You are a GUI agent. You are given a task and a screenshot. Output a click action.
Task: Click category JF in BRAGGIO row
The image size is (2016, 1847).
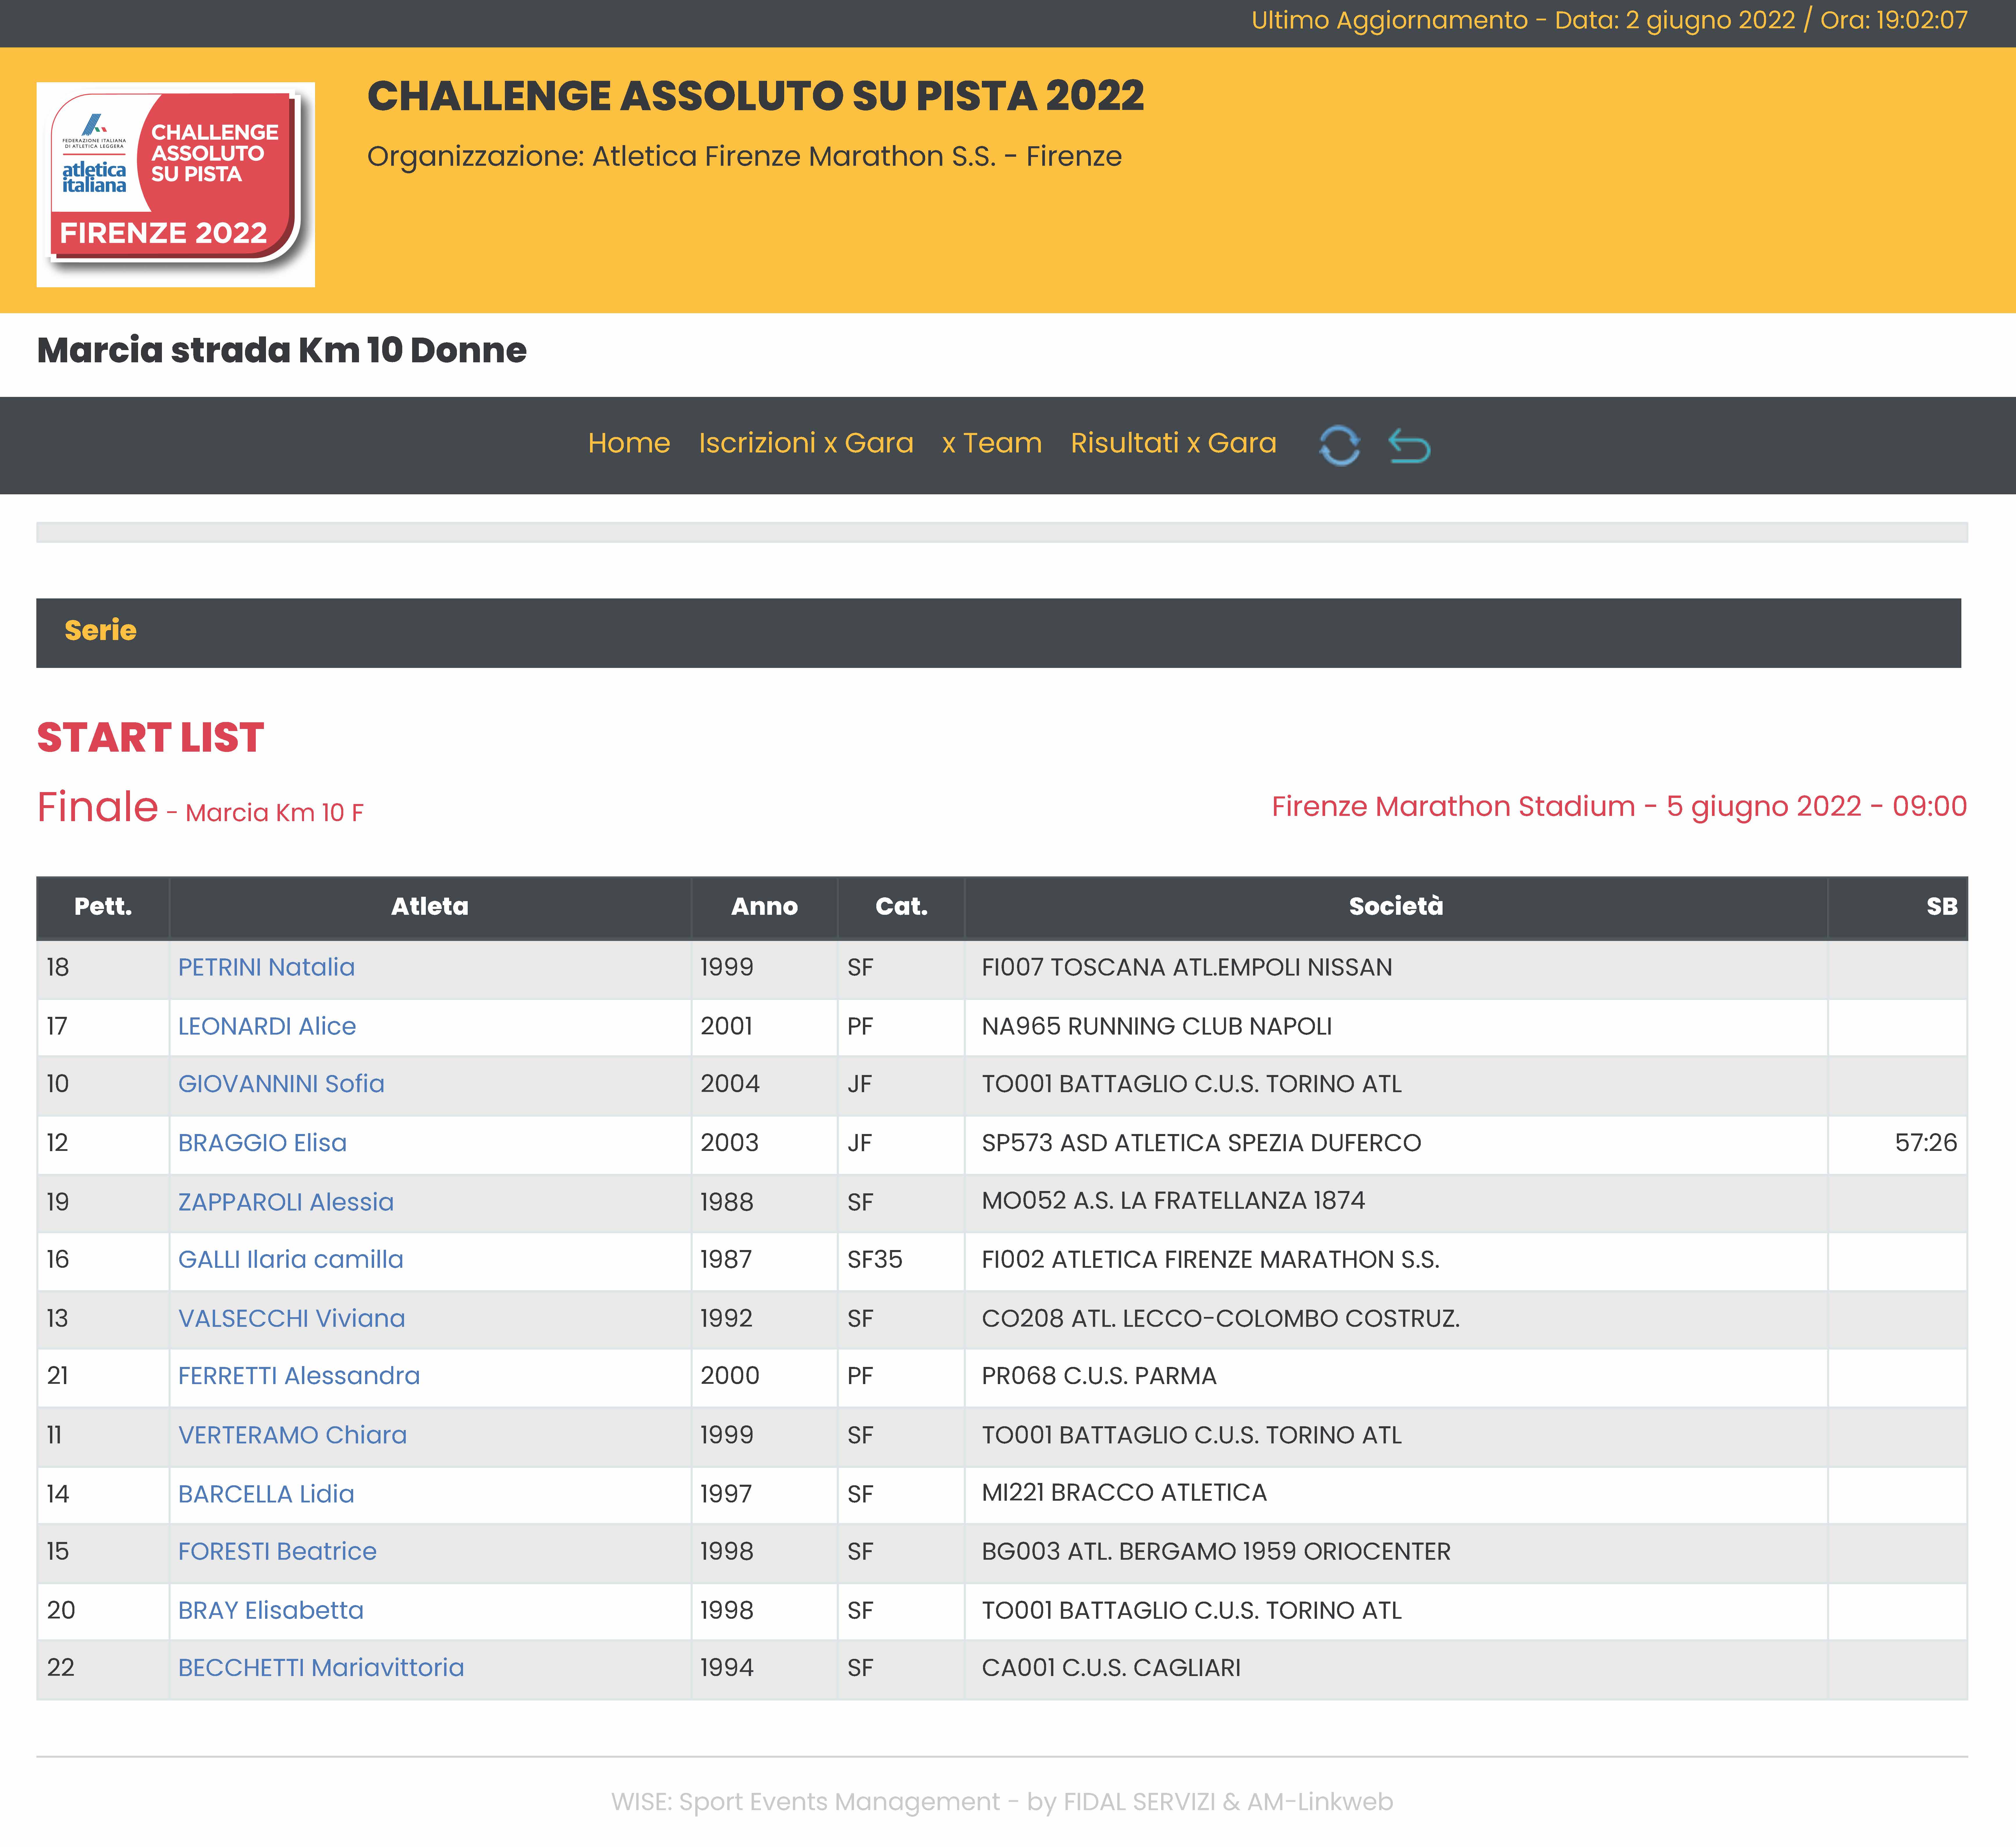[860, 1143]
